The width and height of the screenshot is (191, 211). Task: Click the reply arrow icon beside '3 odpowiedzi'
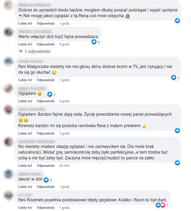(x=20, y=51)
